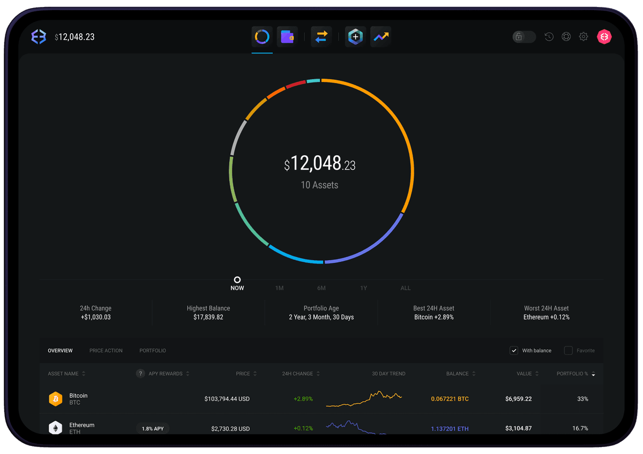Click the APY Rewards help question icon
This screenshot has width=643, height=454.
click(140, 374)
